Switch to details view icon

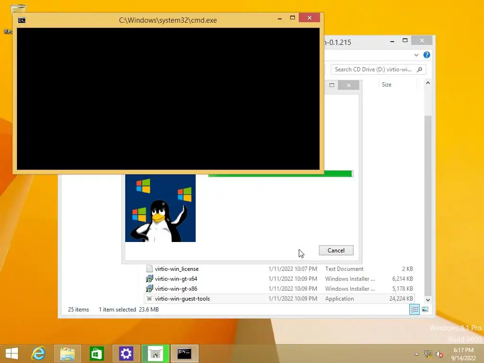(x=414, y=309)
